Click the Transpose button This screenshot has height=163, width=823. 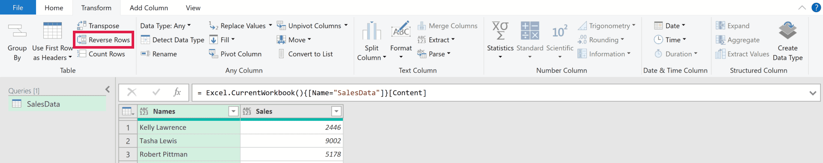click(98, 26)
